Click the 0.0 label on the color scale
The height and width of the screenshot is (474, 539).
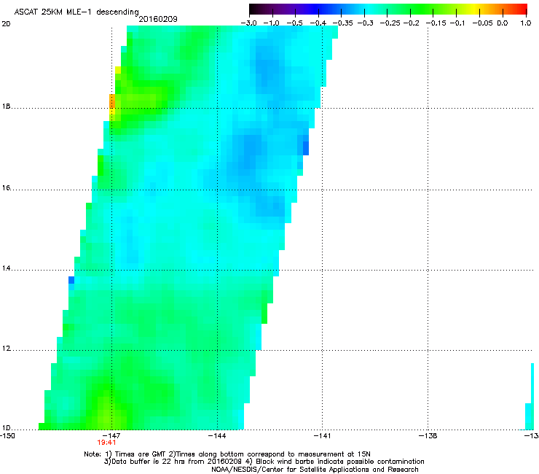(x=503, y=23)
